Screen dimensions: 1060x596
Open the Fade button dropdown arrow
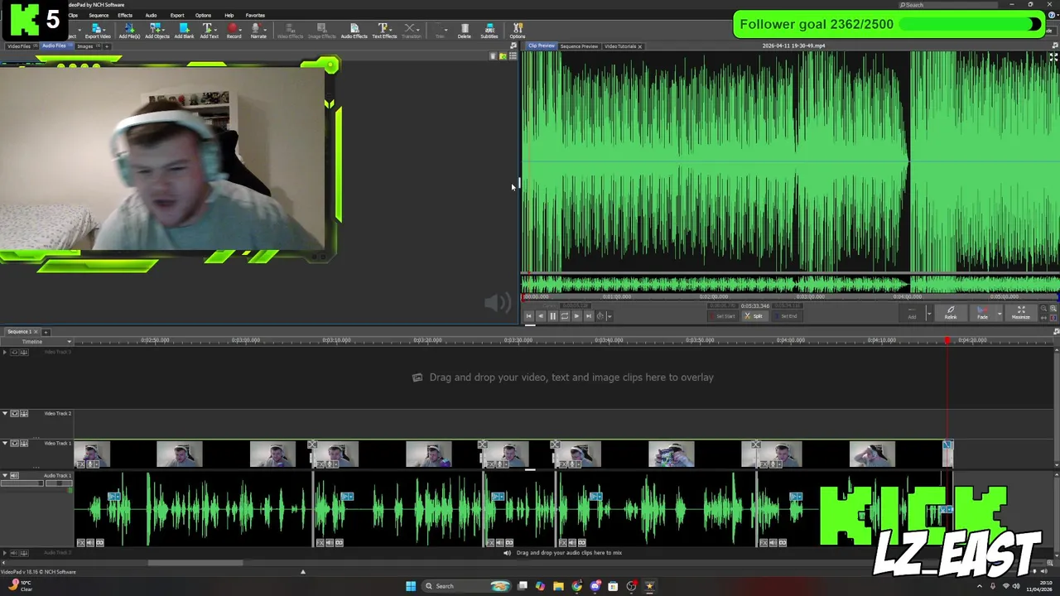pos(1000,314)
